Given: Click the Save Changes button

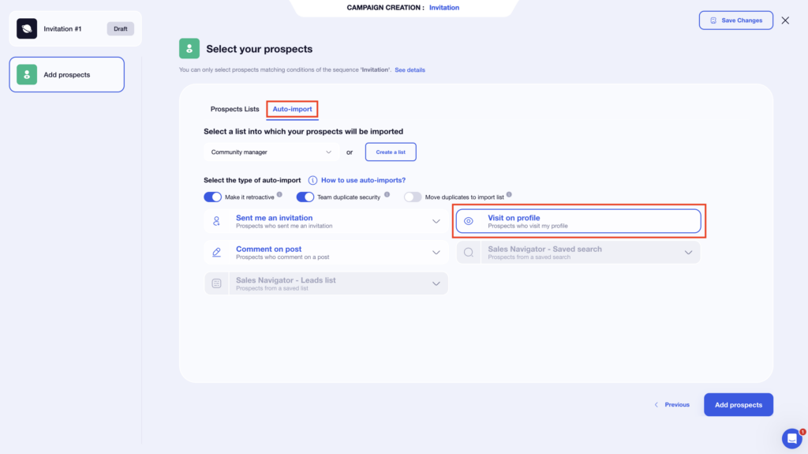Looking at the screenshot, I should pyautogui.click(x=736, y=21).
